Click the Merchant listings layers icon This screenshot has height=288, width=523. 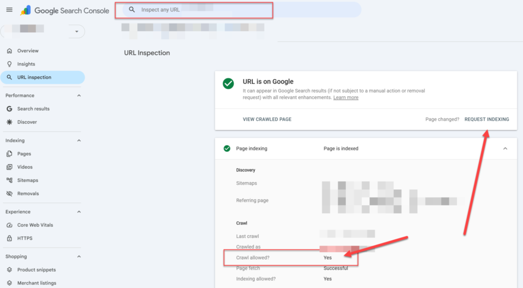point(9,283)
